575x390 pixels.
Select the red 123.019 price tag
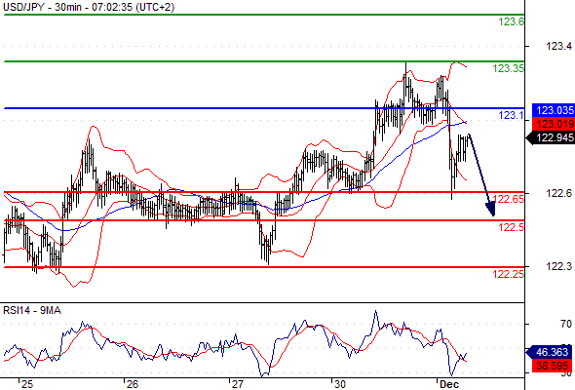tap(553, 124)
